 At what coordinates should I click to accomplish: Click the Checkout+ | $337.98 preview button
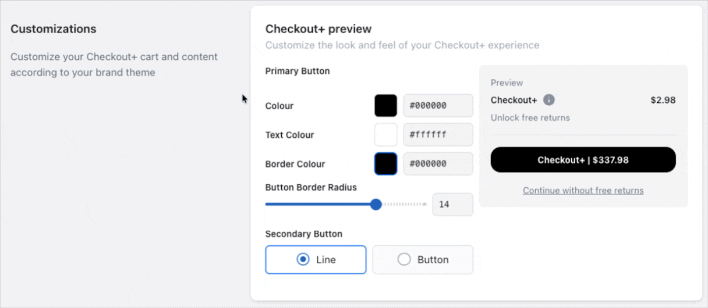(x=583, y=160)
